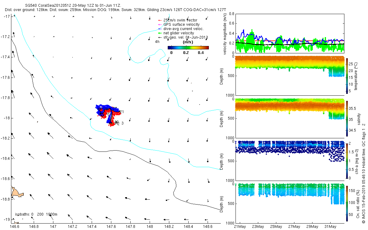This screenshot has width=368, height=230.
Task: Click the '(m/s)' label above the colorbar
Action: (x=188, y=42)
